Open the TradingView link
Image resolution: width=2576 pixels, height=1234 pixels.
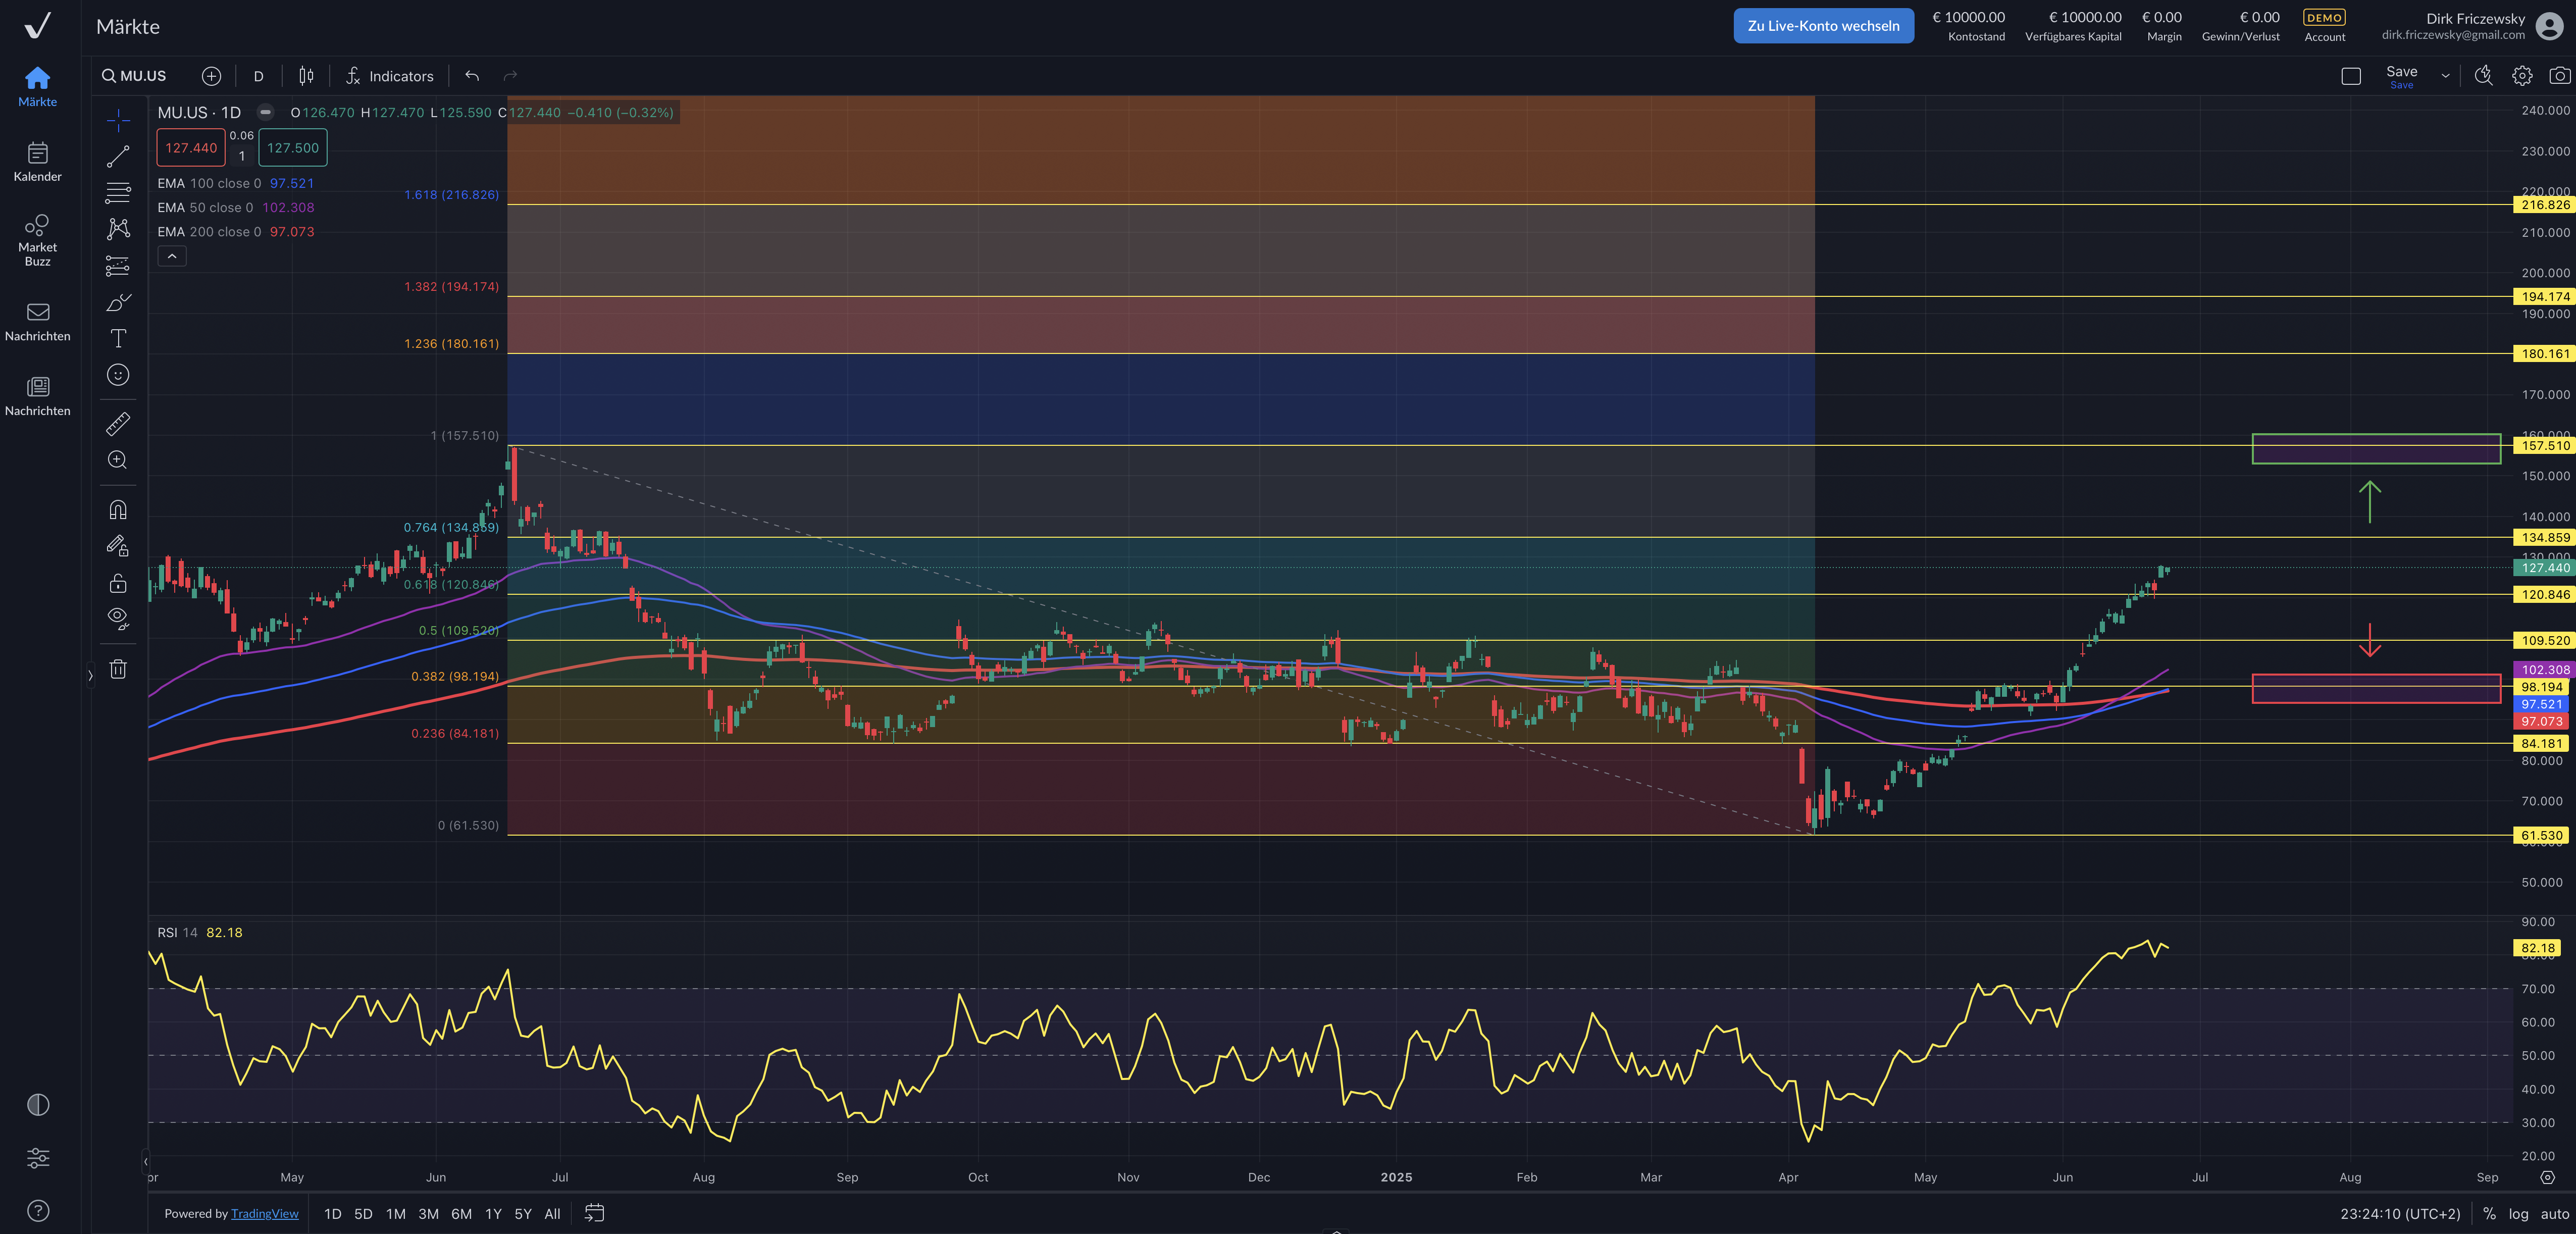(x=264, y=1213)
